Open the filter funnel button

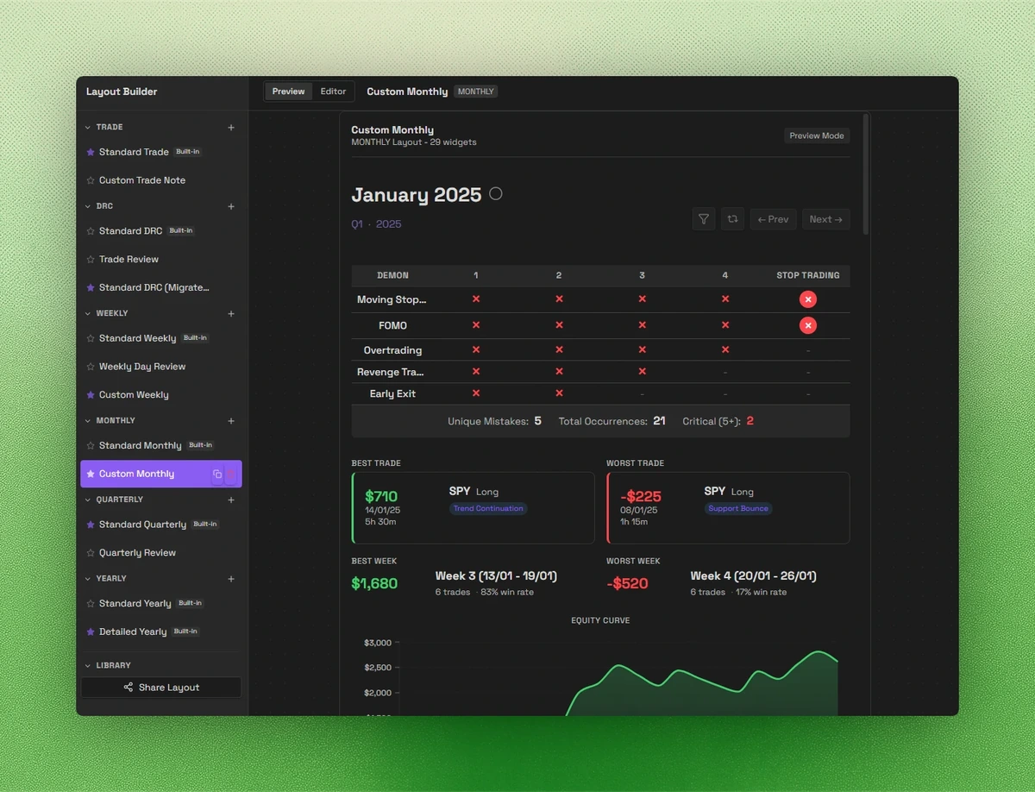pos(704,219)
